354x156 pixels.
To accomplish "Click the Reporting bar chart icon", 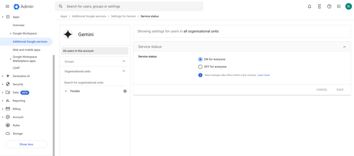I will coord(8,101).
